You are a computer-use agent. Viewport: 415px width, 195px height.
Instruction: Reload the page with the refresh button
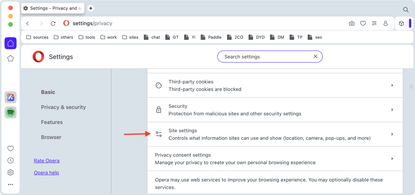(x=53, y=23)
